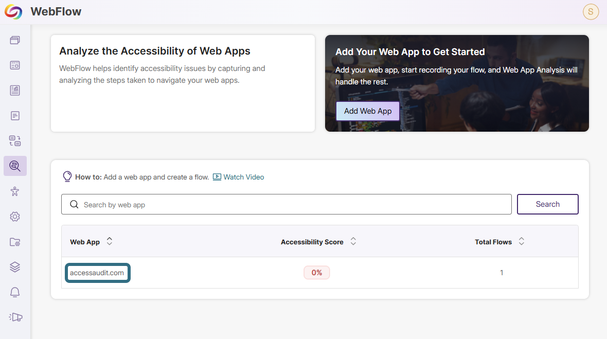
Task: Click the 'Add Your Web App to Get Started' heading
Action: pos(410,52)
